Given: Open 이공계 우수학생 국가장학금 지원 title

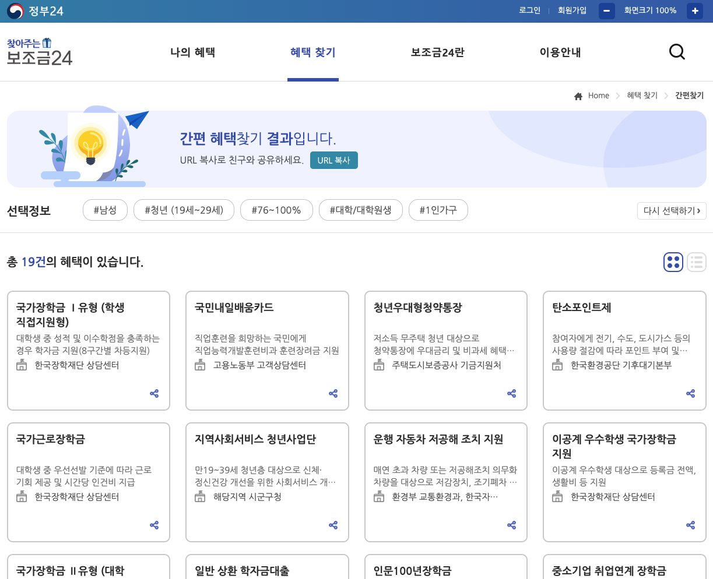Looking at the screenshot, I should click(614, 446).
